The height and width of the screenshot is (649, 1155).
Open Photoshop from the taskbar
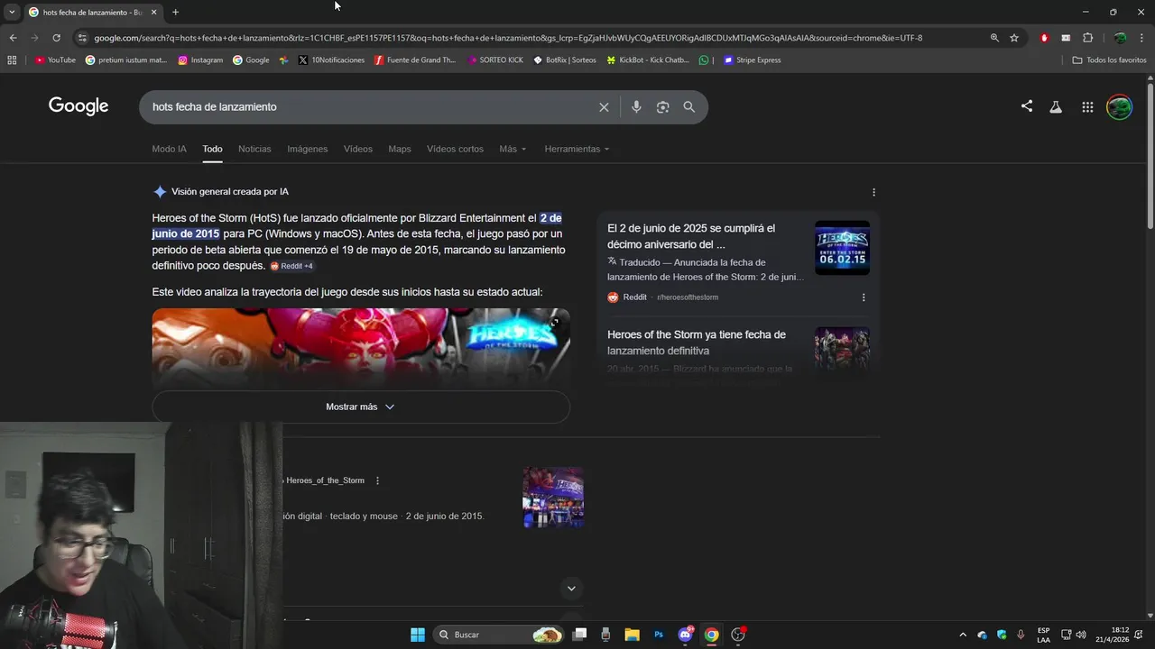point(659,635)
